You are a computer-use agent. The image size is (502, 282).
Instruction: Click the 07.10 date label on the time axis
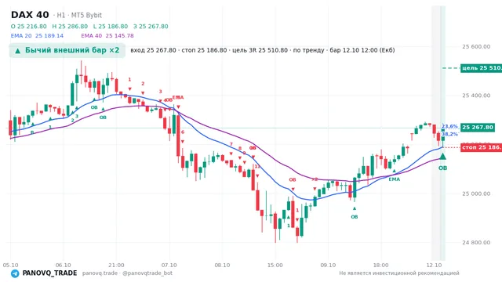pyautogui.click(x=169, y=266)
